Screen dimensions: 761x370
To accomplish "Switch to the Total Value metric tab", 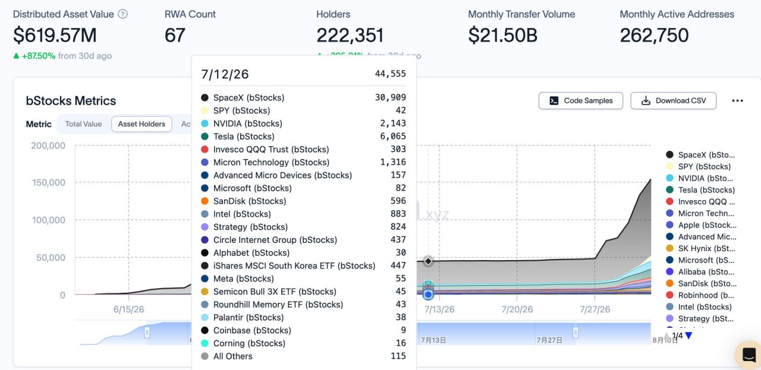I will 83,124.
